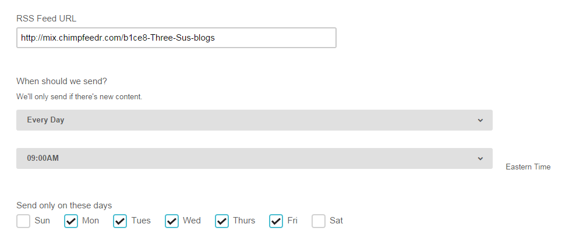
Task: Check the Sat checkbox
Action: click(319, 221)
